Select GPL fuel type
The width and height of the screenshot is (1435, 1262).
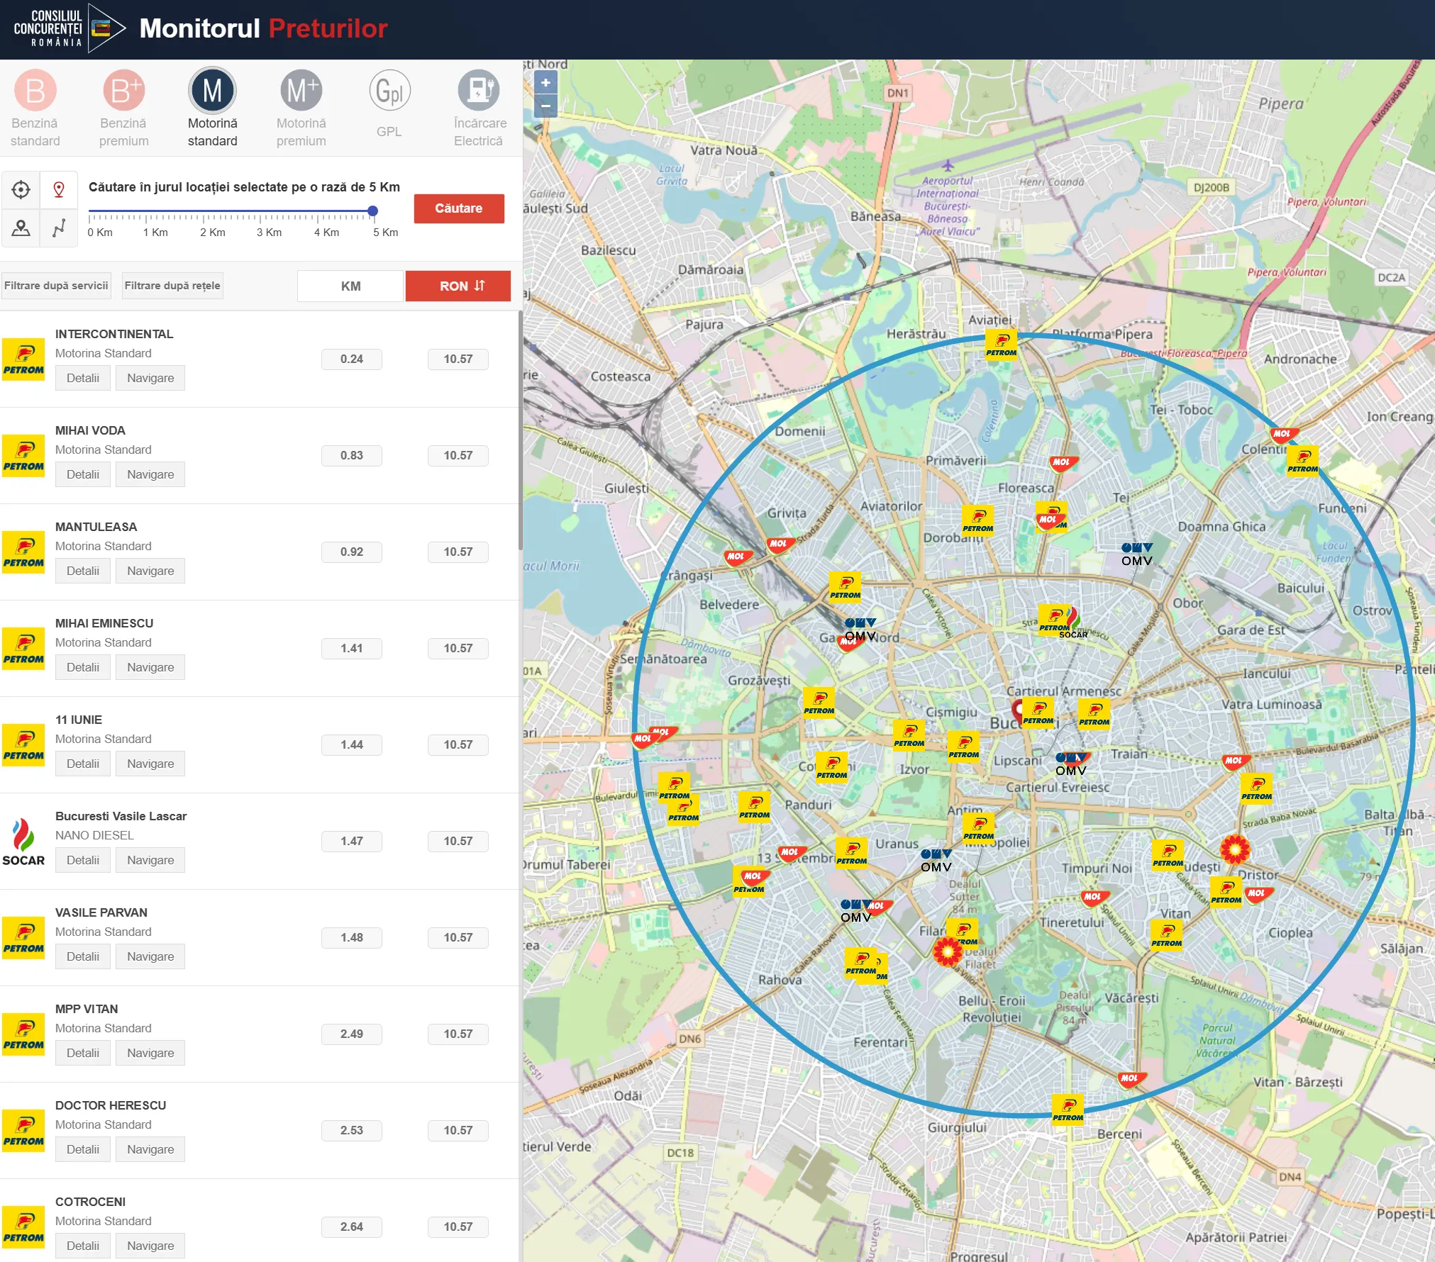tap(389, 104)
